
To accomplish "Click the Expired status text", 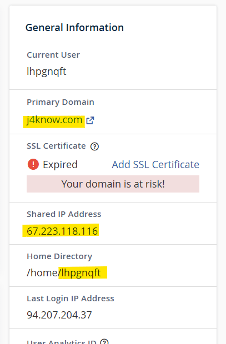I will [x=60, y=165].
